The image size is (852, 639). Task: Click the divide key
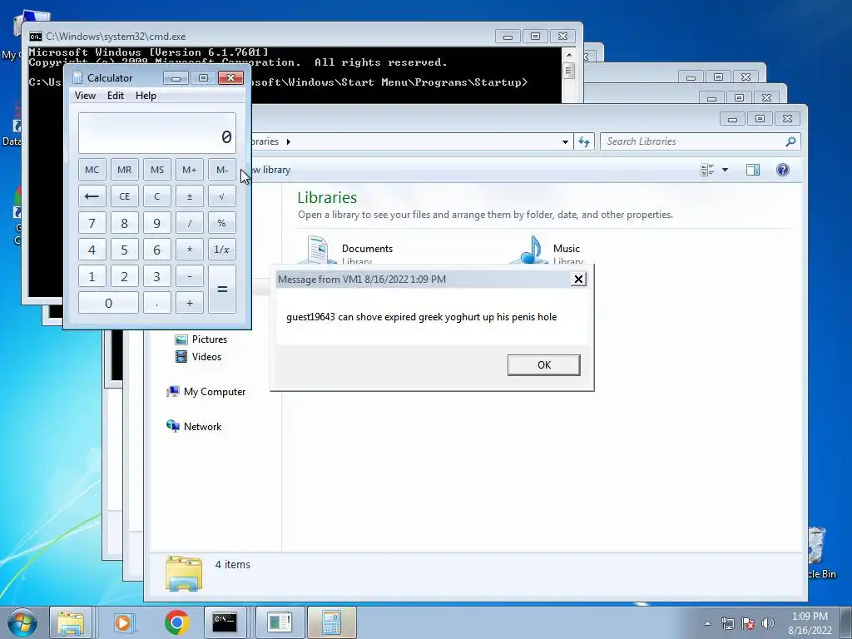click(190, 223)
